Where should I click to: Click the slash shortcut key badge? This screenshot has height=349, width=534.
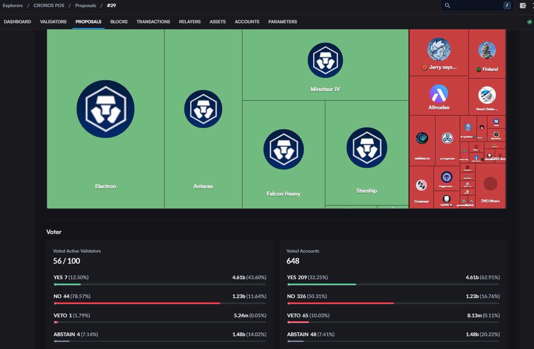tap(507, 5)
